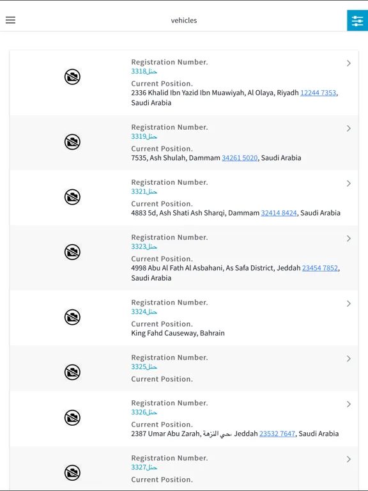This screenshot has width=368, height=491.
Task: Click the no-photo icon for vehicle 3321
Action: [x=72, y=197]
